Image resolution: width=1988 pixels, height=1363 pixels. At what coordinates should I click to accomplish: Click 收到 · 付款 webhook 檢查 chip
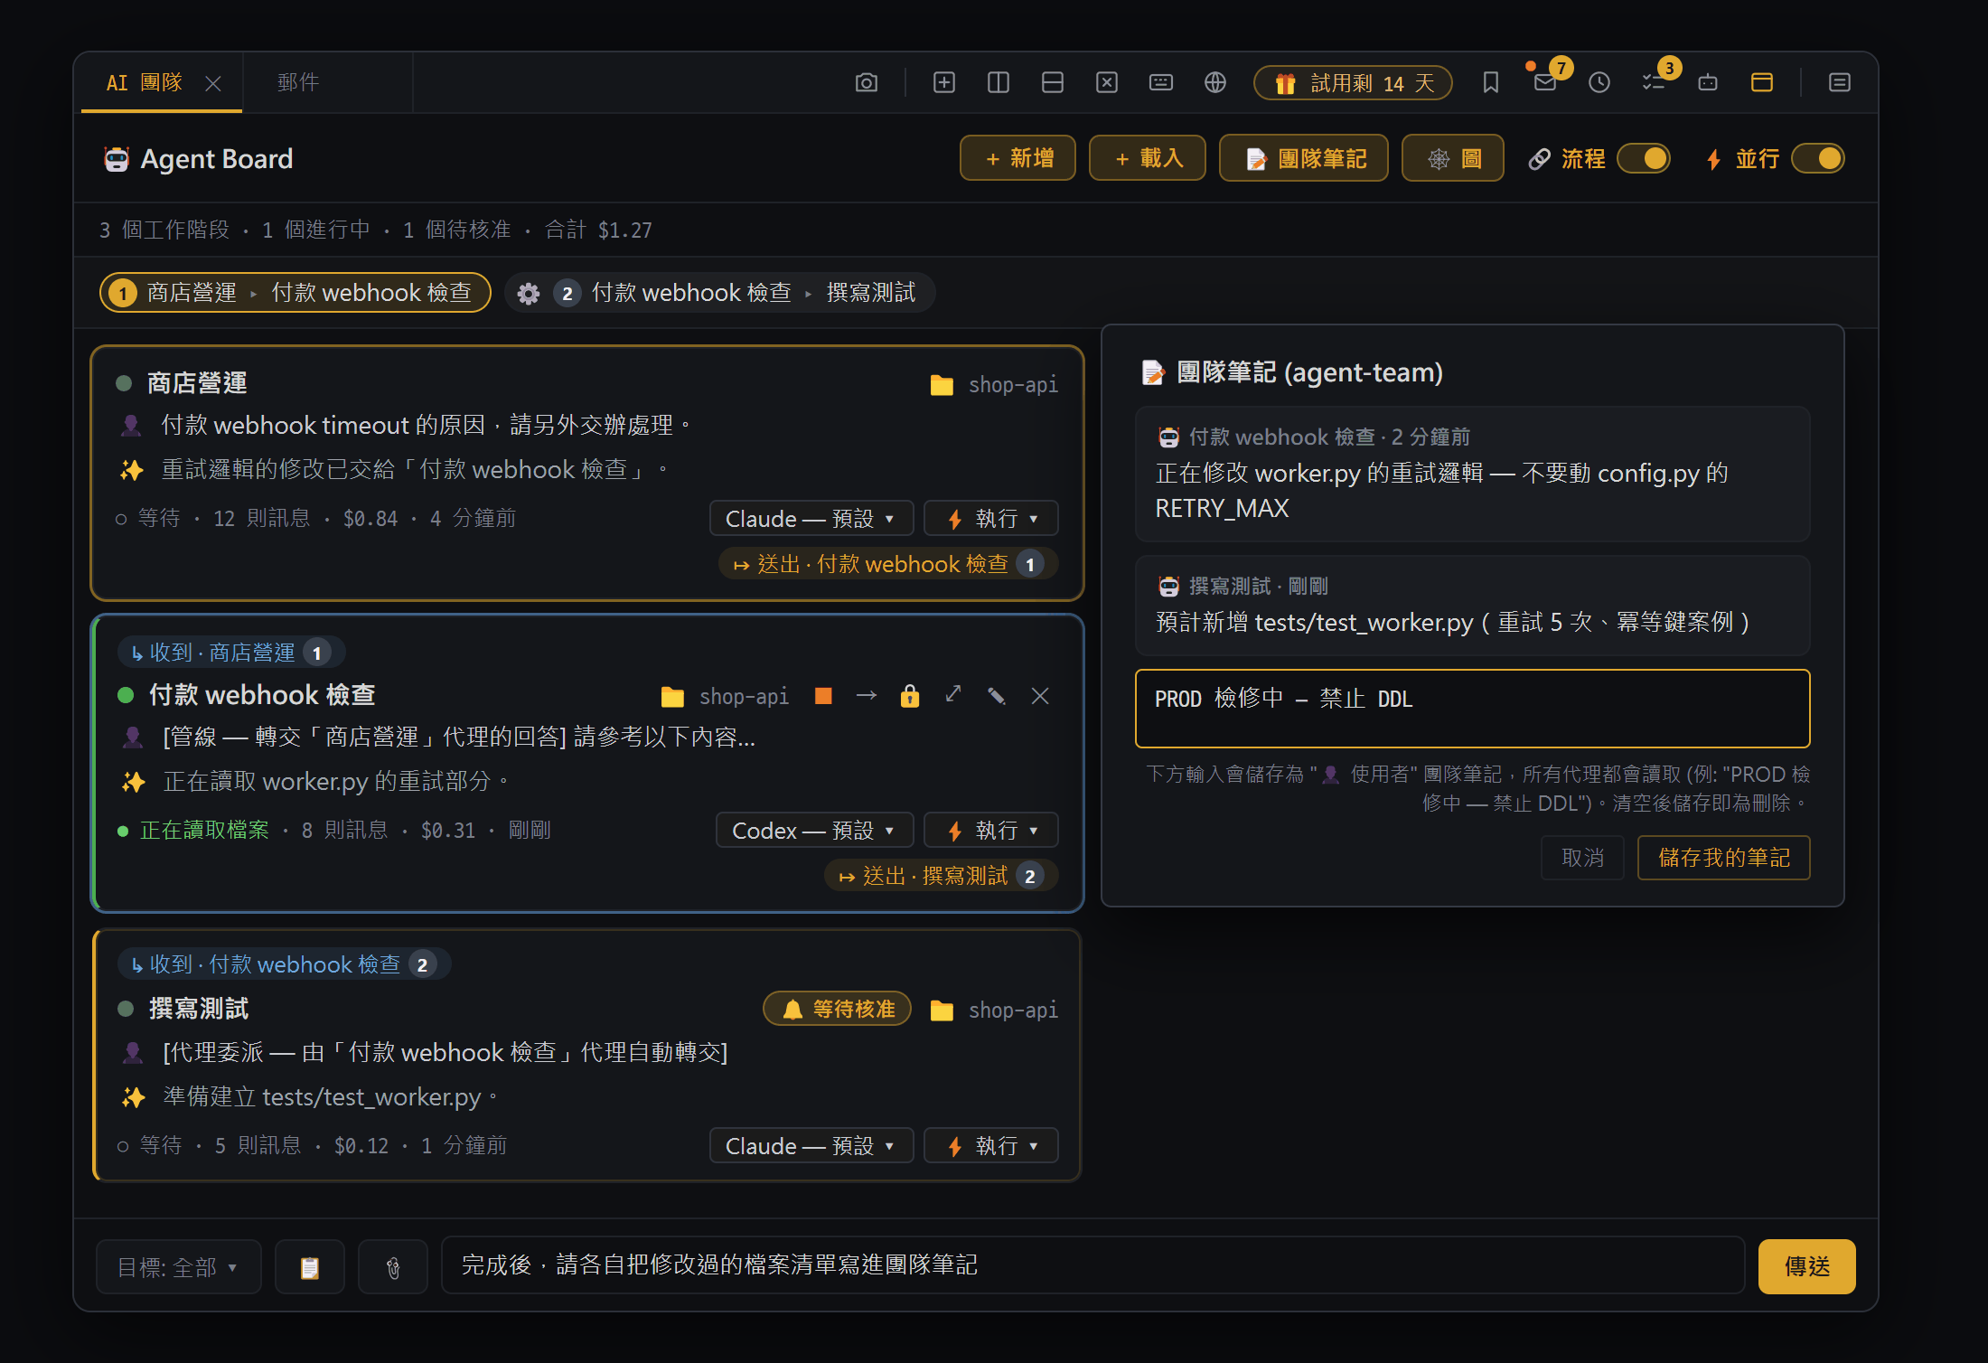pyautogui.click(x=284, y=964)
